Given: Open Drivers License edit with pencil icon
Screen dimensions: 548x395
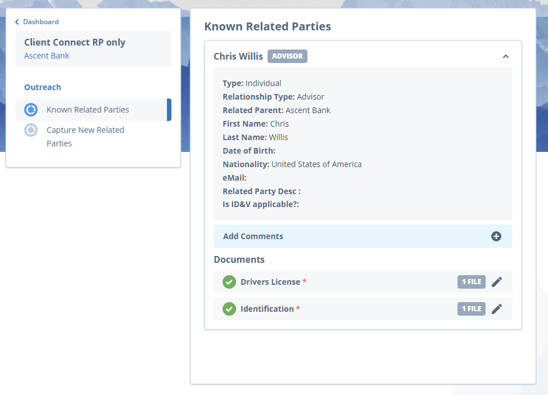Looking at the screenshot, I should [x=497, y=281].
